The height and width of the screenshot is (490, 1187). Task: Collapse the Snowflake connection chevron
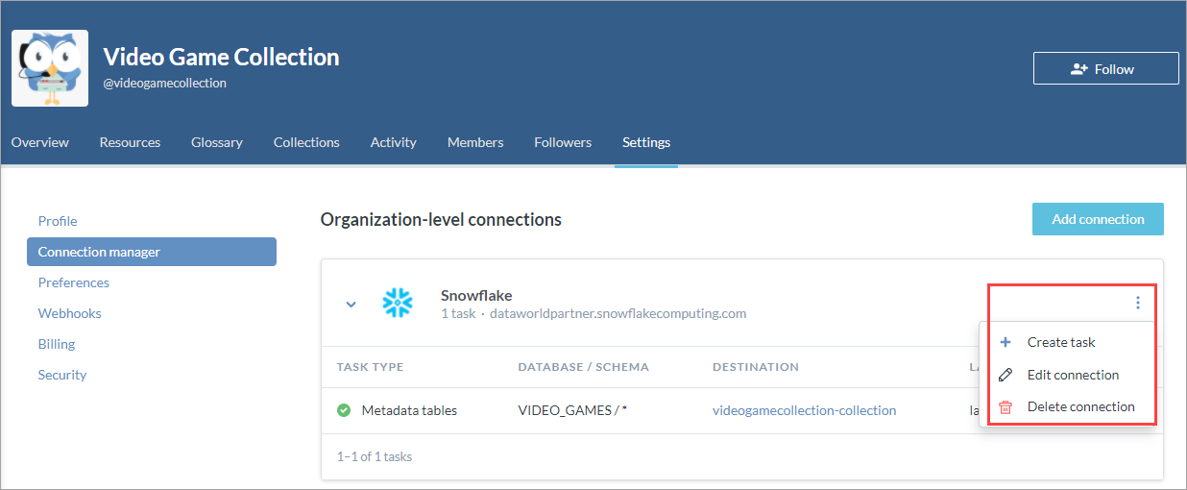351,305
